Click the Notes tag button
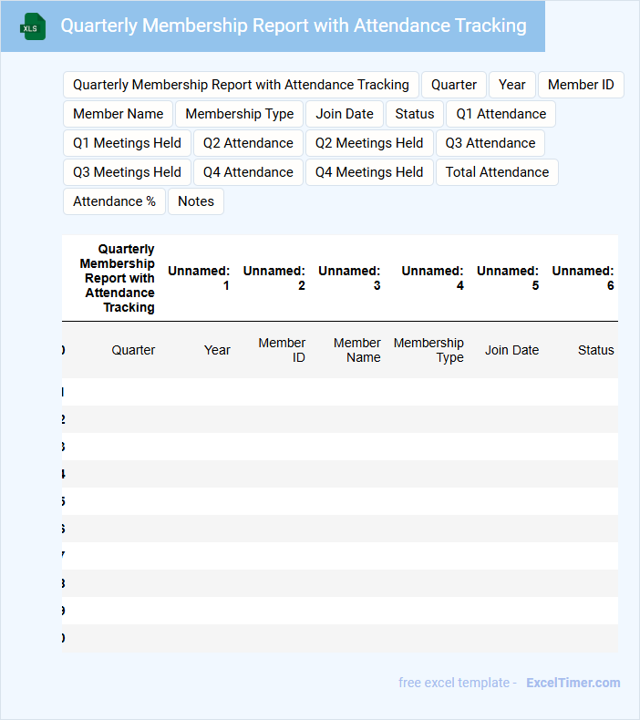The height and width of the screenshot is (720, 640). point(196,201)
